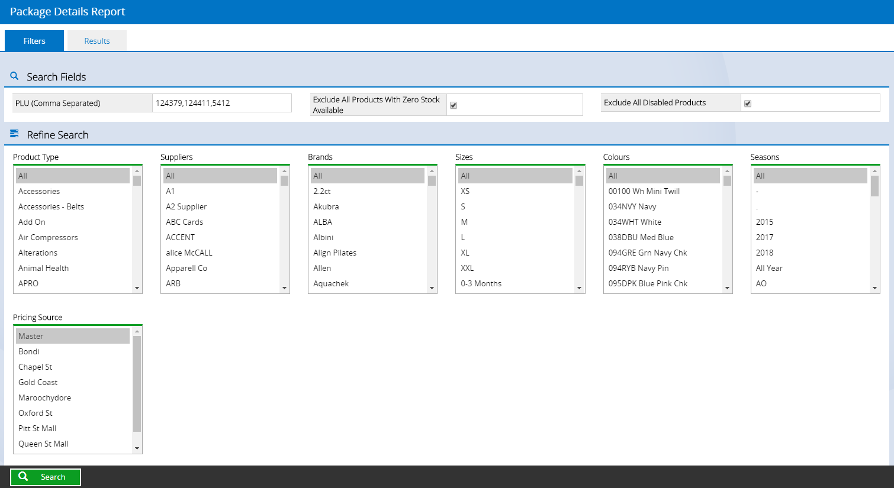894x488 pixels.
Task: Click the Search Fields magnifier icon
Action: [14, 76]
